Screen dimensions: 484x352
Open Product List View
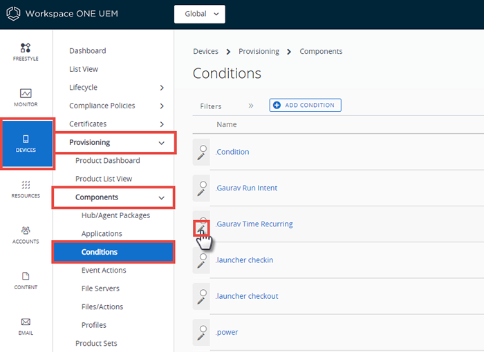(104, 179)
